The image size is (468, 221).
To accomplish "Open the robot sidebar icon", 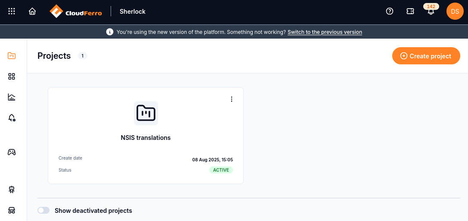I will pos(12,190).
